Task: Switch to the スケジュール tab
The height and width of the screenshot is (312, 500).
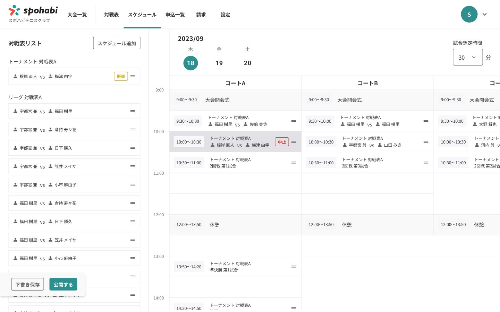Action: tap(142, 15)
